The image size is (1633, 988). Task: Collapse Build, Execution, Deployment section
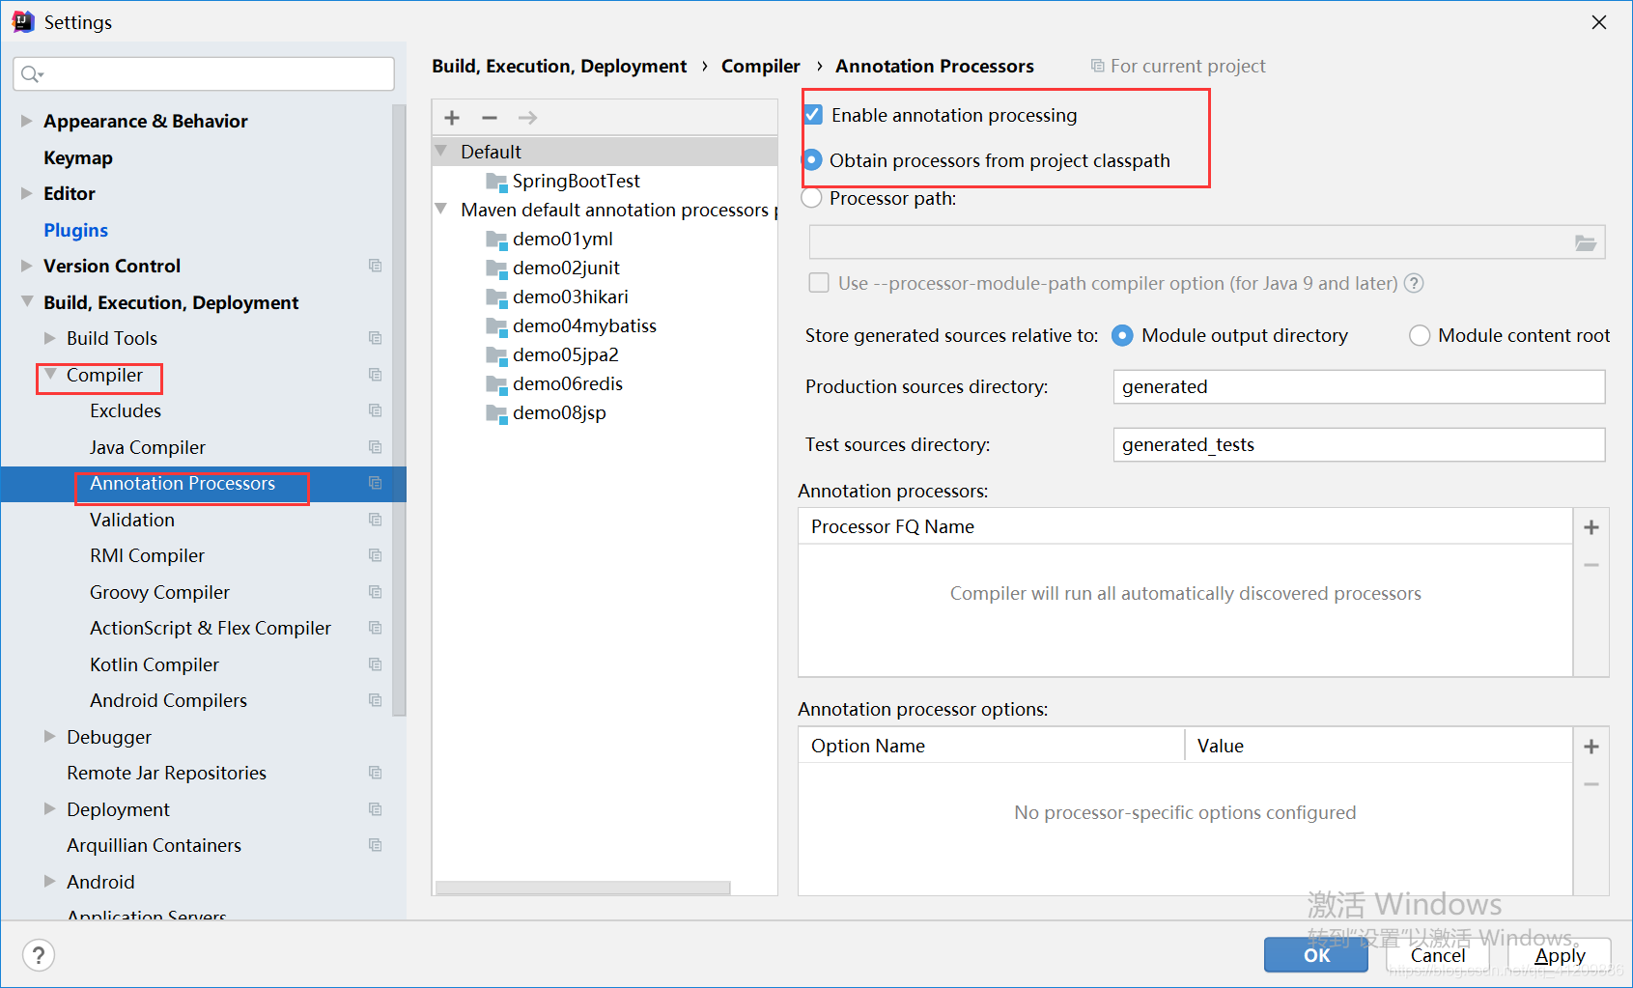[x=26, y=302]
